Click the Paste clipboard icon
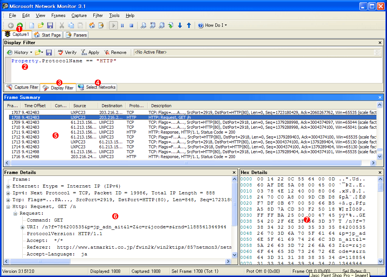This screenshot has width=387, height=277. (x=80, y=25)
